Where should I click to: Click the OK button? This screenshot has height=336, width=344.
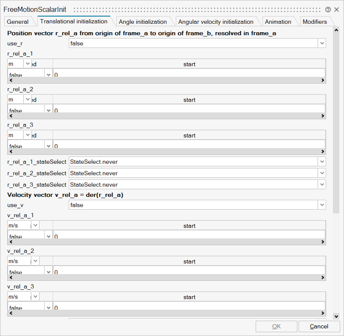276,326
